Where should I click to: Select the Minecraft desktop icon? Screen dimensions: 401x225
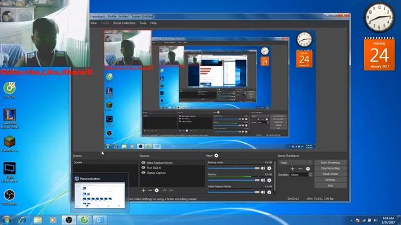[9, 144]
